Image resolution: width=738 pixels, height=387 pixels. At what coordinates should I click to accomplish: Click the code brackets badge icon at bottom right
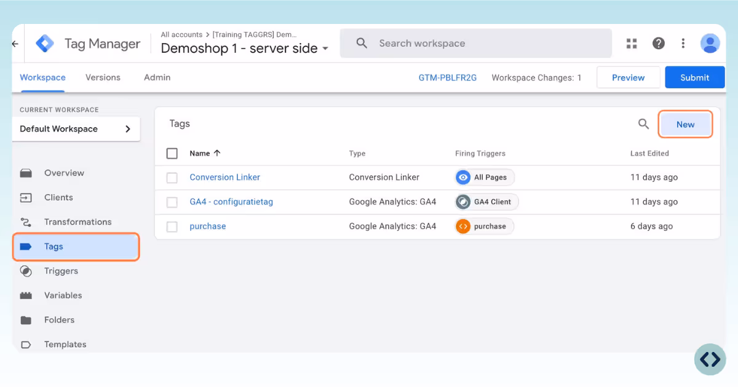click(710, 359)
